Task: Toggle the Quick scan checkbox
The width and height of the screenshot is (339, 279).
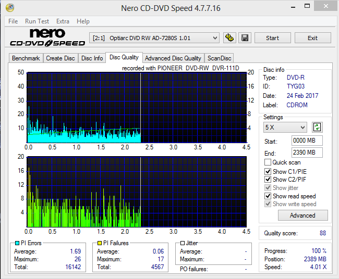Action: click(268, 162)
